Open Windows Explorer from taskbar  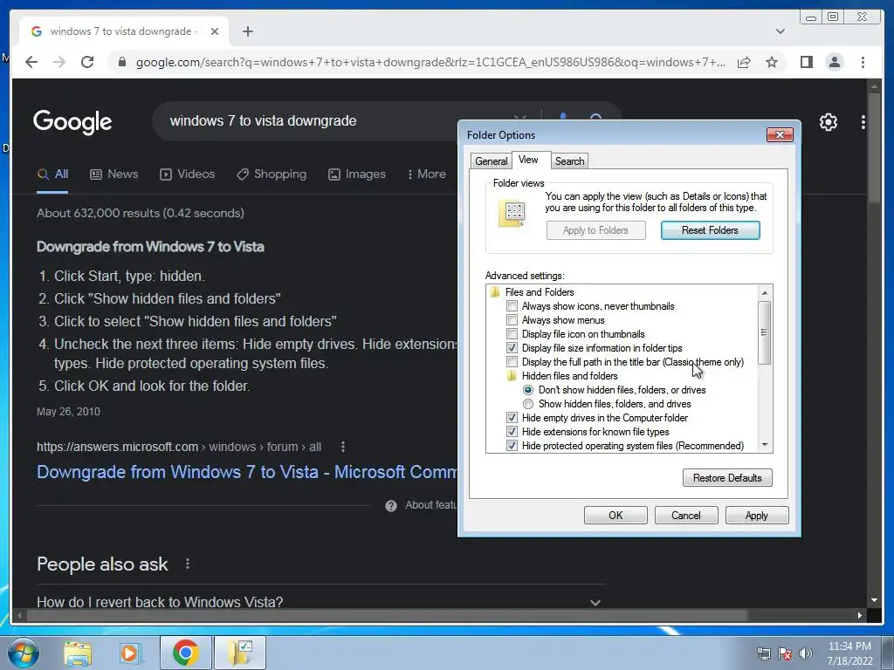tap(78, 653)
